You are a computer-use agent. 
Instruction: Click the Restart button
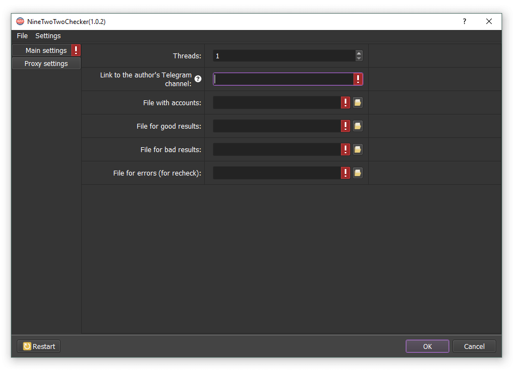(39, 346)
